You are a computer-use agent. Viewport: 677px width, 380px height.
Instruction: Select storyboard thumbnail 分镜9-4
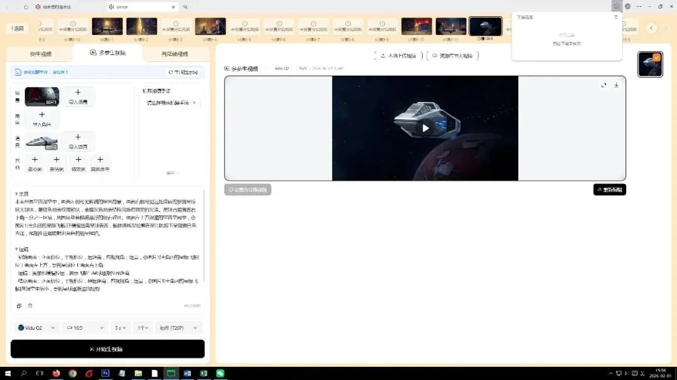point(210,26)
